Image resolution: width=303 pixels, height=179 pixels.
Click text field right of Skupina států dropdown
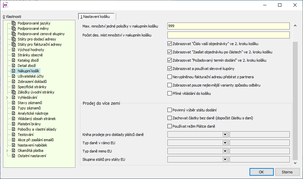coord(259,159)
